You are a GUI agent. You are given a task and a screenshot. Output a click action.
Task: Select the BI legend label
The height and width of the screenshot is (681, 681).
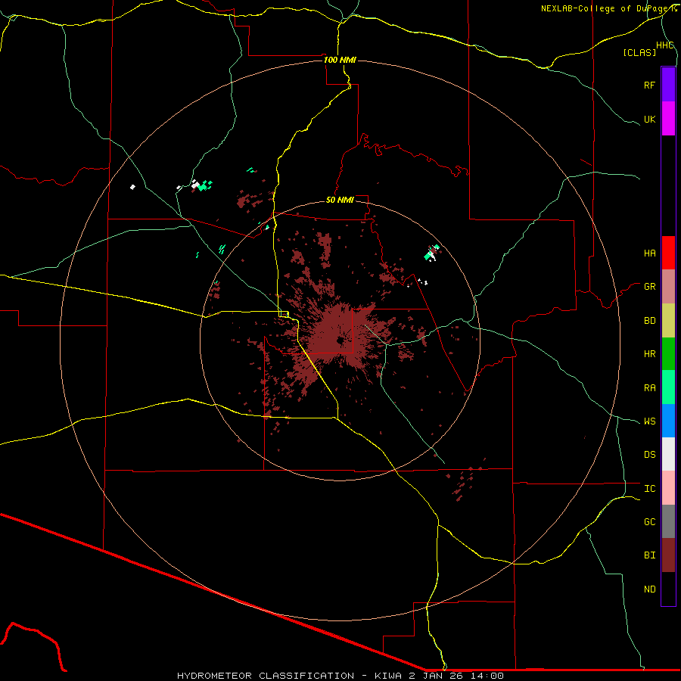(649, 555)
